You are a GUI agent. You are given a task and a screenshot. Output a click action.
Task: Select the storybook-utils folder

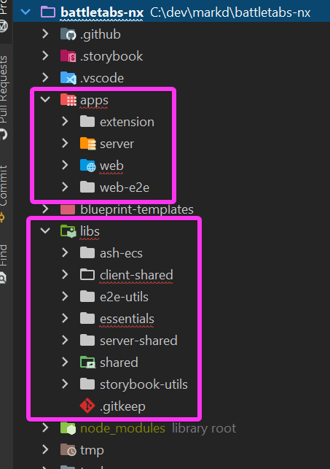tap(134, 384)
